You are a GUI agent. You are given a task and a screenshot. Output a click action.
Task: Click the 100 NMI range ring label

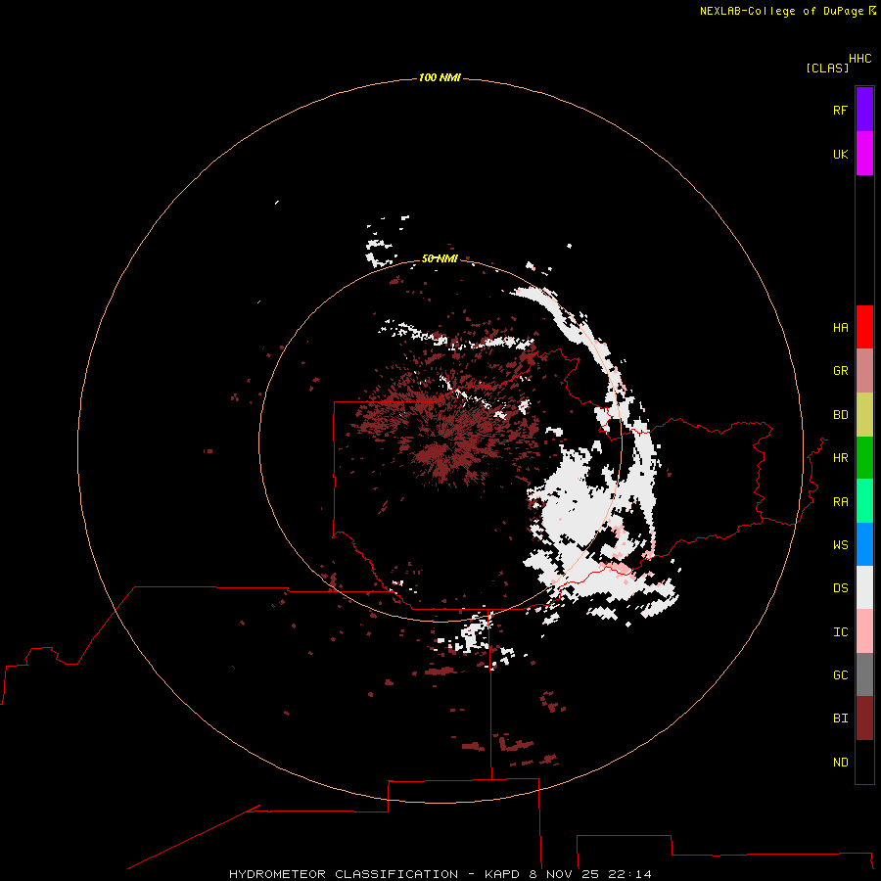tap(440, 77)
